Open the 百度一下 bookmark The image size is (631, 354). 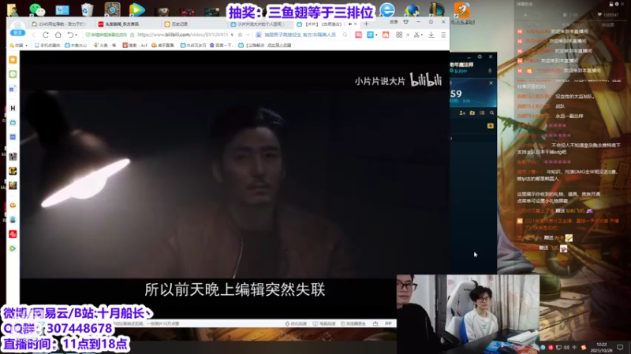(221, 46)
